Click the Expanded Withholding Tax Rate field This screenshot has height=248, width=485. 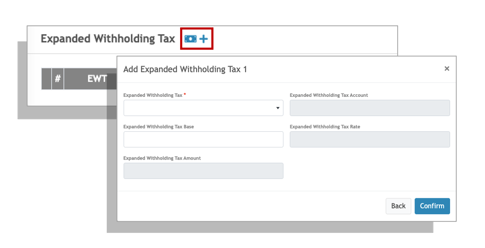369,139
